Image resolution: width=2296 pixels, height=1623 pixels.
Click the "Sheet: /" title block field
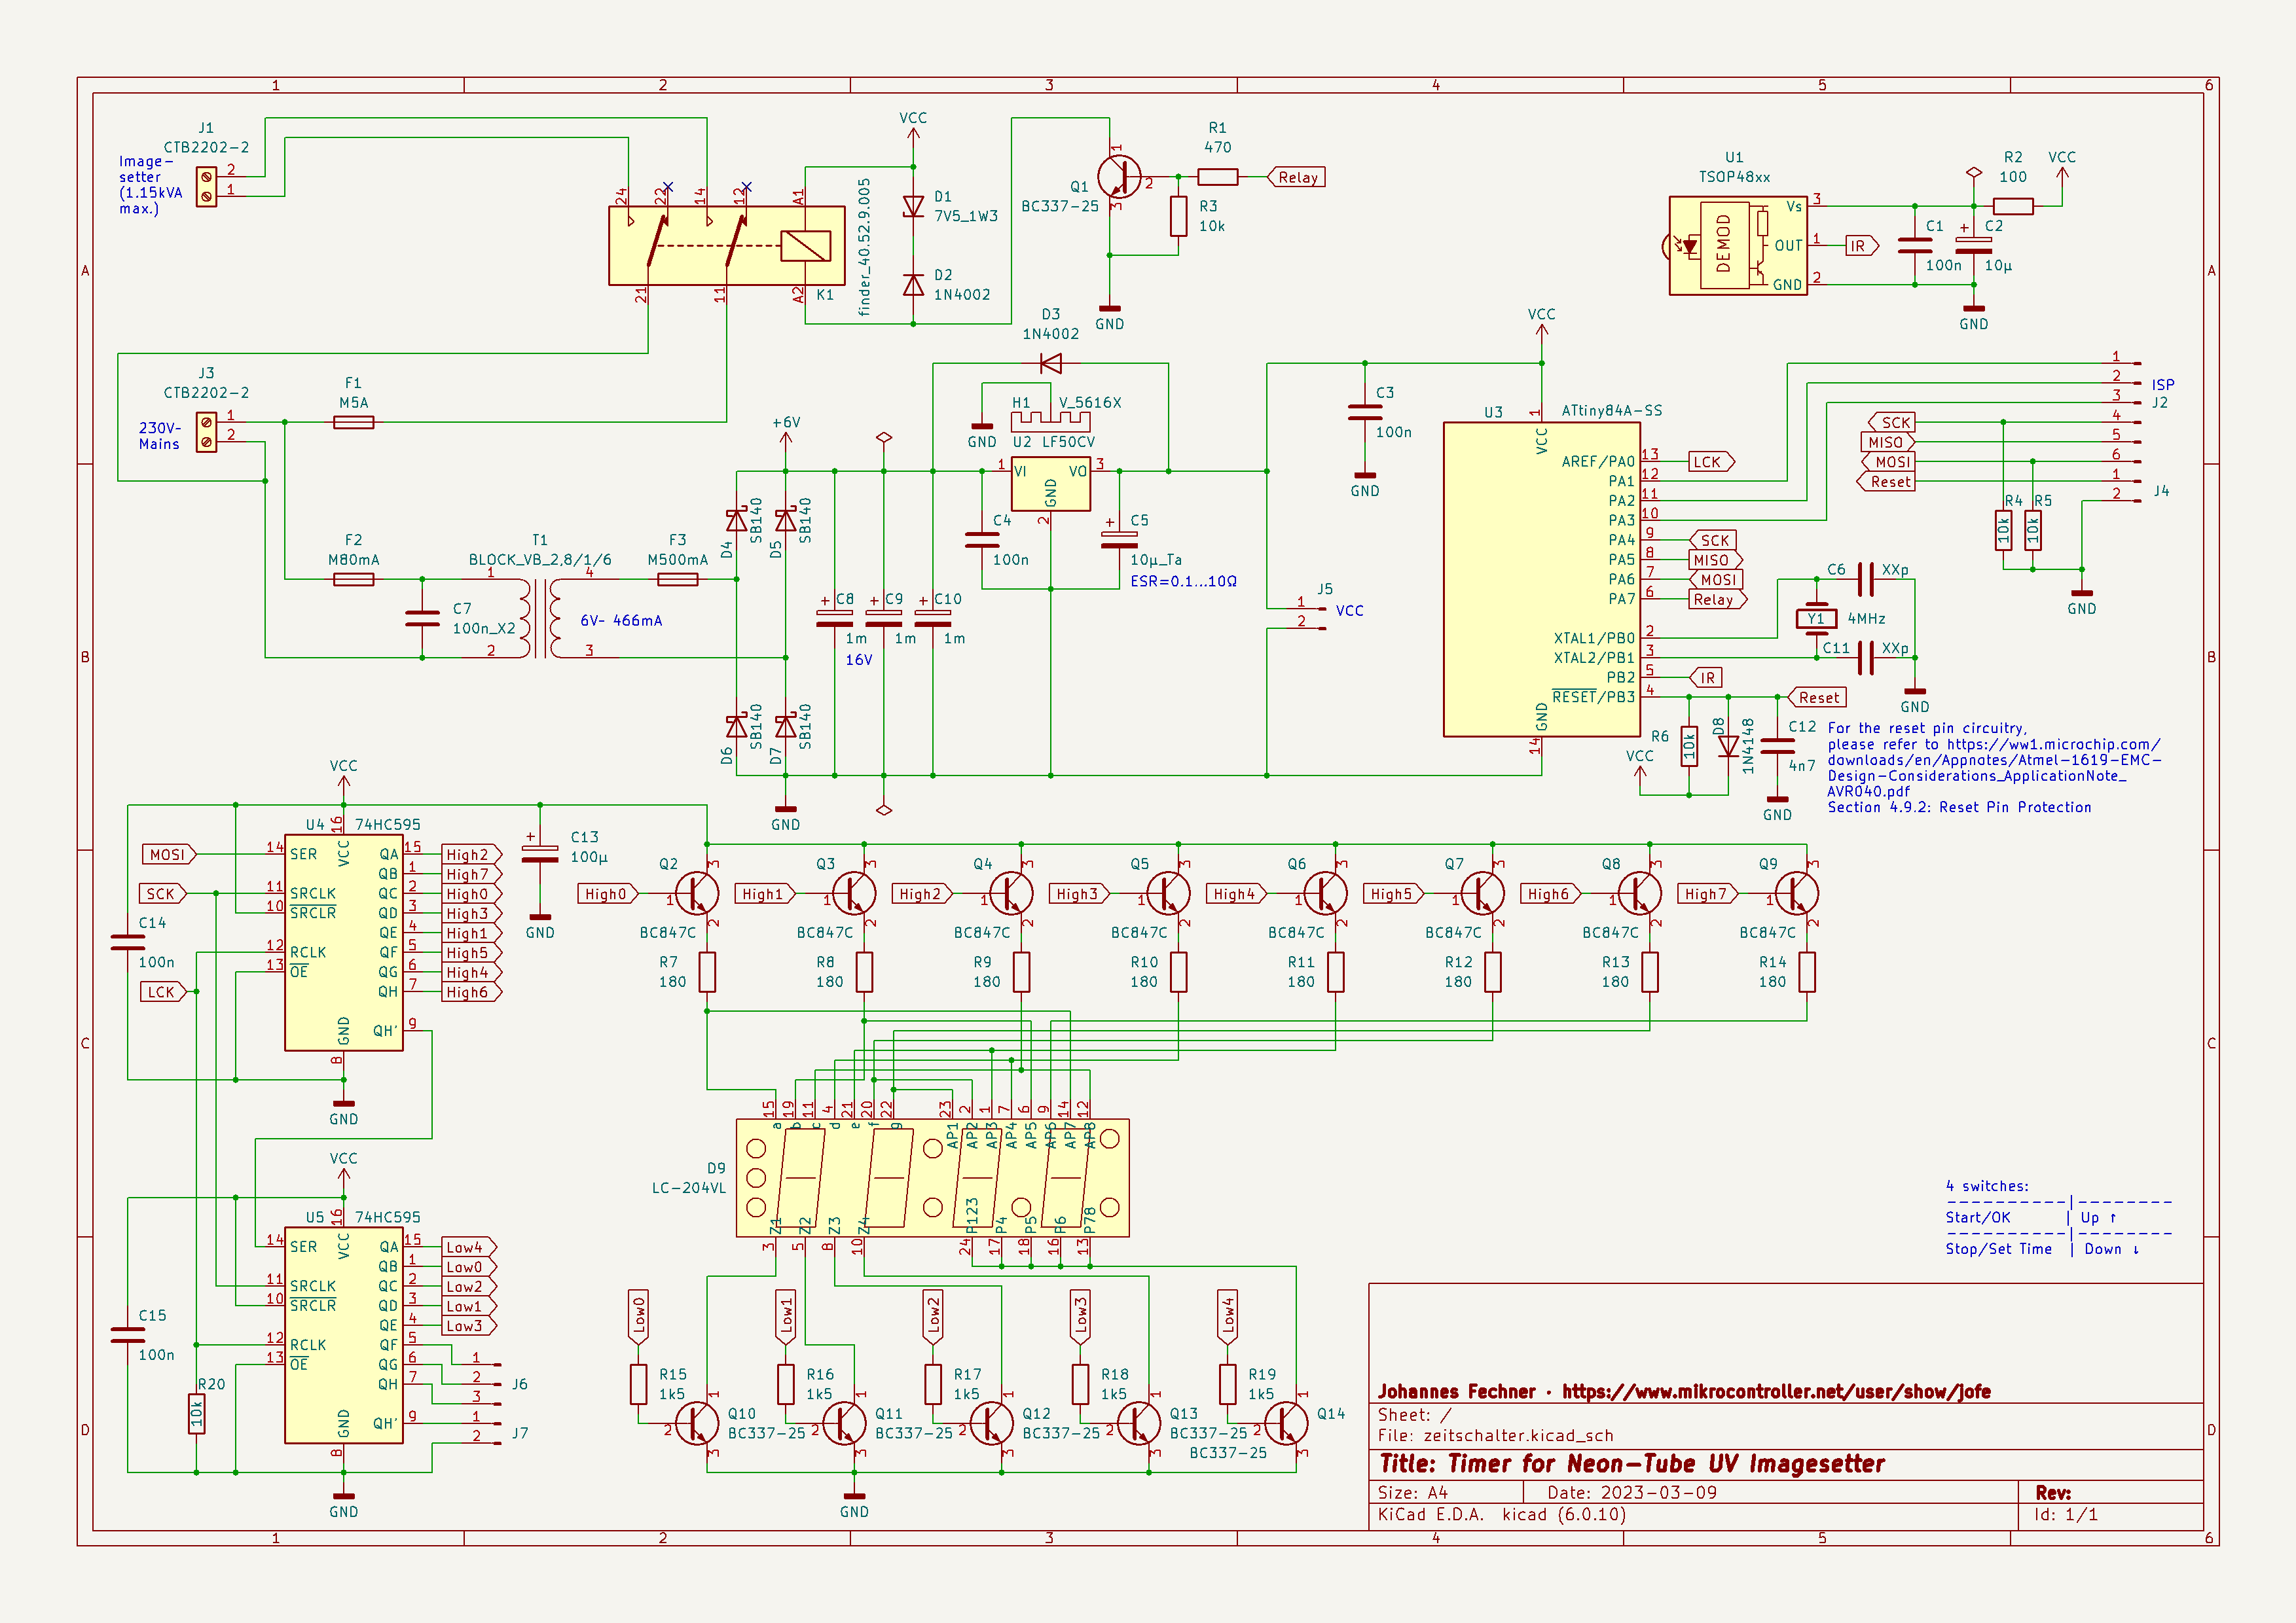coord(1414,1415)
